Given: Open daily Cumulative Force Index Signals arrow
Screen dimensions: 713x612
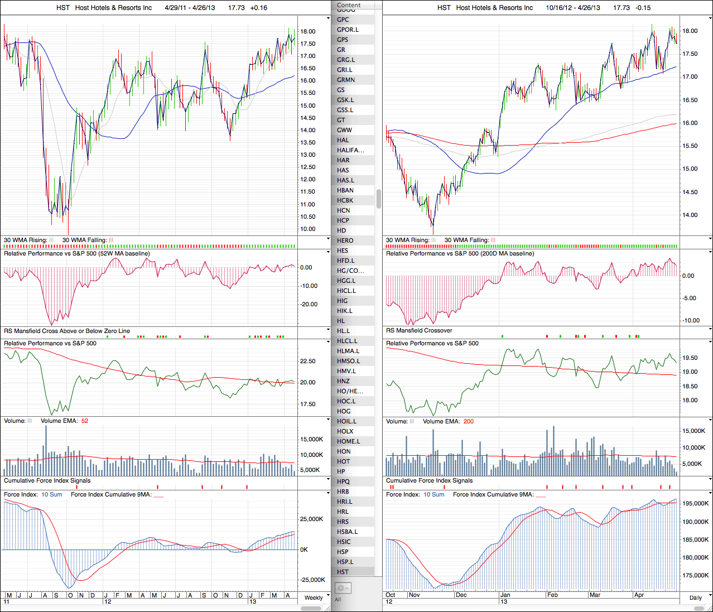Looking at the screenshot, I should (710, 479).
